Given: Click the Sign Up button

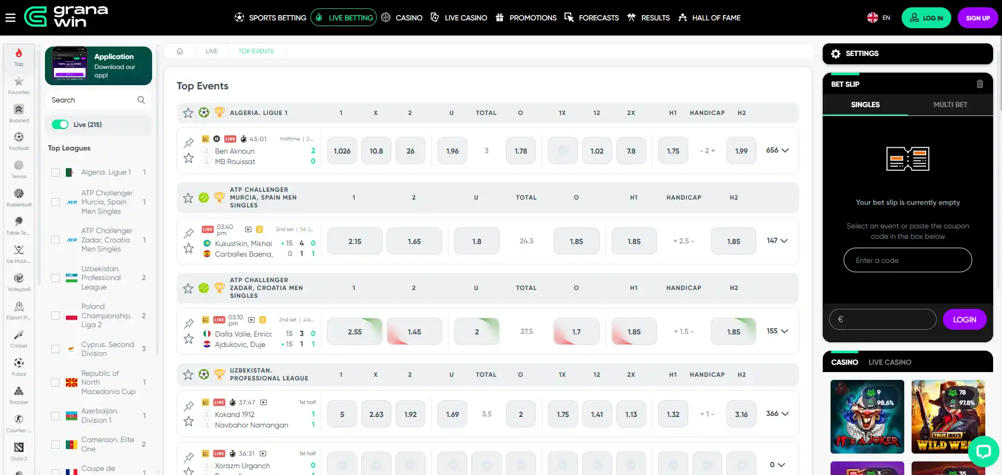Looking at the screenshot, I should tap(977, 18).
